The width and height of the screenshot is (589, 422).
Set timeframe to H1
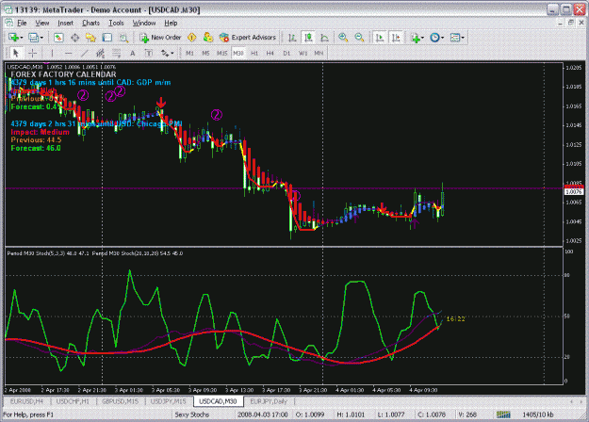tap(254, 54)
